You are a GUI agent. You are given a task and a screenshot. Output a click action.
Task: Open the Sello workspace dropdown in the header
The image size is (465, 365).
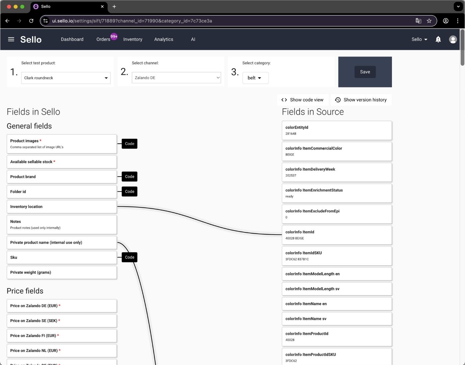click(419, 39)
